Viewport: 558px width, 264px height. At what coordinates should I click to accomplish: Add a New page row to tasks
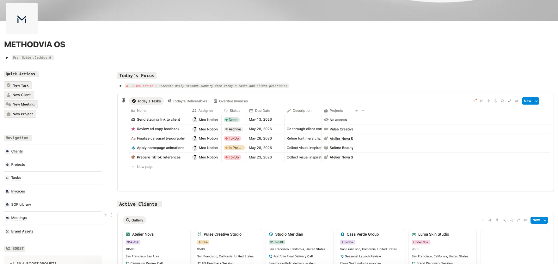point(142,167)
